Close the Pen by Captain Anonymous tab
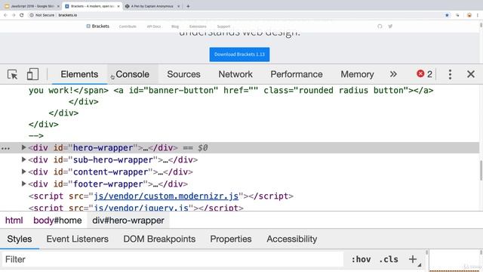The image size is (483, 272). (x=178, y=6)
